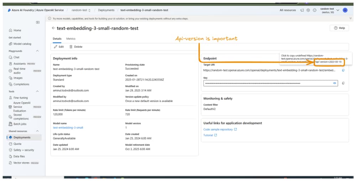This screenshot has height=181, width=356.
Task: Open the Model catalog page
Action: 20,44
